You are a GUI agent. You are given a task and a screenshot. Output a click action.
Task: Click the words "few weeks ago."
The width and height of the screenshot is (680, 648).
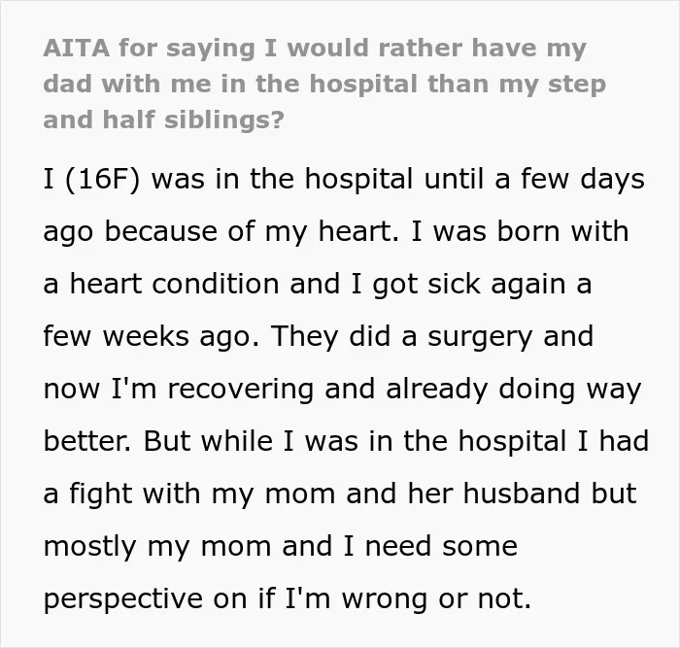tap(152, 337)
